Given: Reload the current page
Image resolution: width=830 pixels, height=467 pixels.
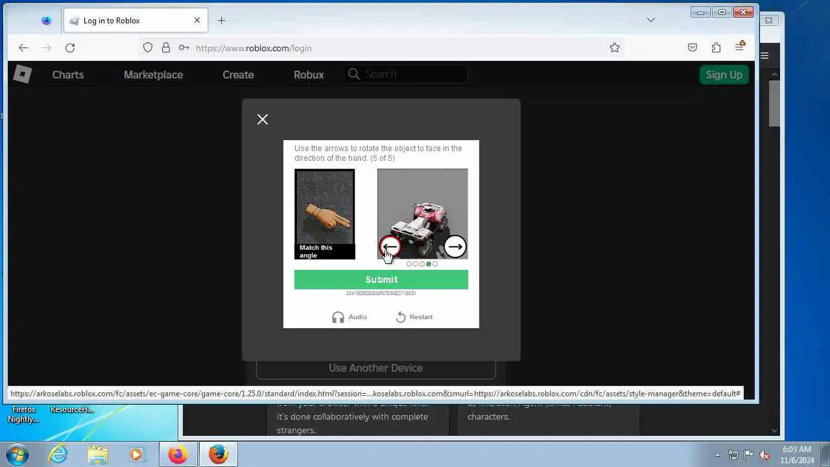Looking at the screenshot, I should click(70, 47).
